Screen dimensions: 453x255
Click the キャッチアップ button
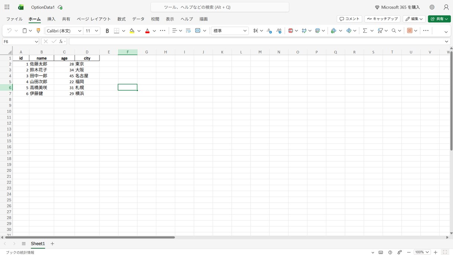tap(382, 19)
